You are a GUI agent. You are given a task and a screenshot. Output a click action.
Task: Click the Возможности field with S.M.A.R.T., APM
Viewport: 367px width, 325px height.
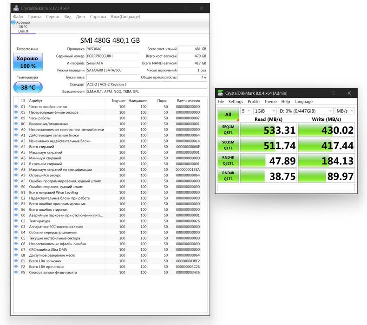click(146, 91)
